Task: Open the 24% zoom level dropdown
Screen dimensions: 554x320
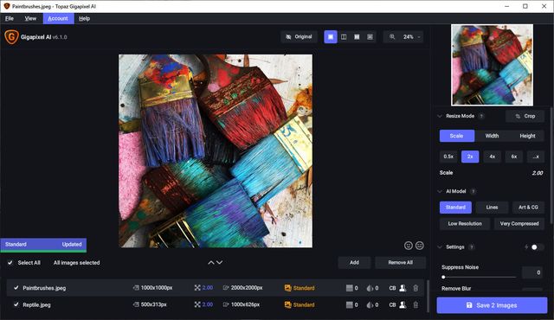Action: click(412, 36)
